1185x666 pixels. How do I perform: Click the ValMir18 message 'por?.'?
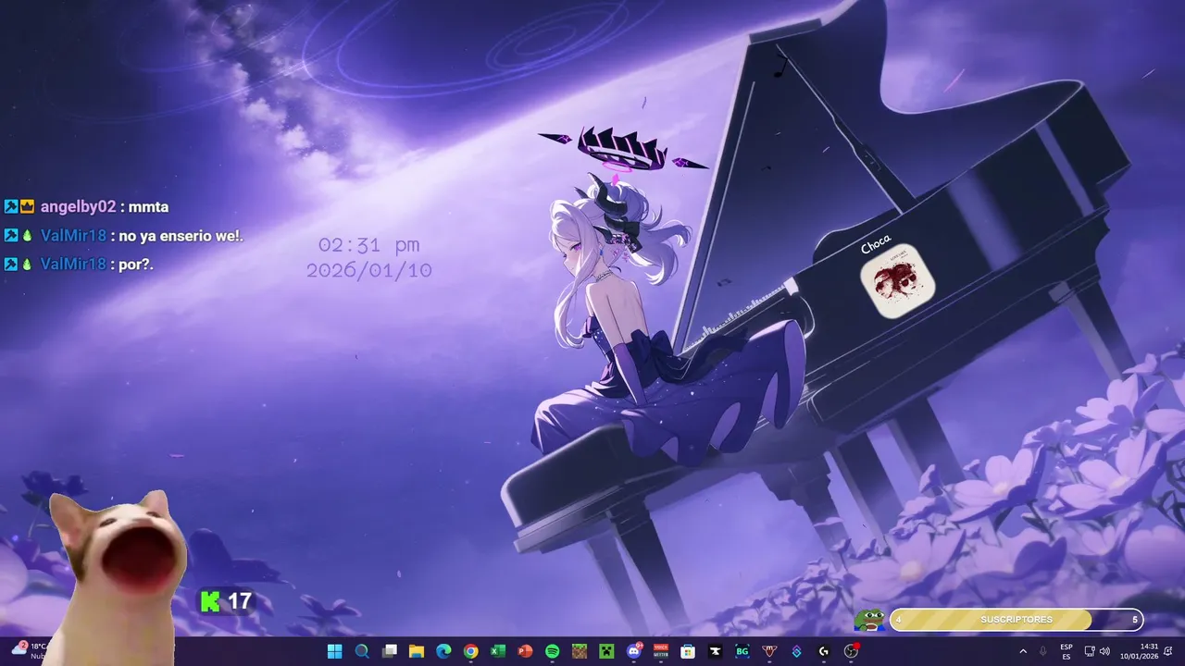(x=136, y=265)
